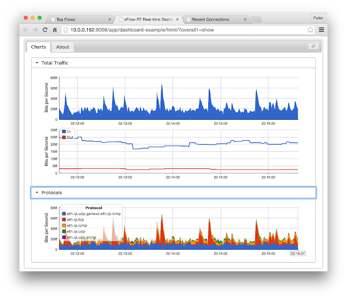347x299 pixels.
Task: Bookmark page with the star icon
Action: tap(310, 30)
